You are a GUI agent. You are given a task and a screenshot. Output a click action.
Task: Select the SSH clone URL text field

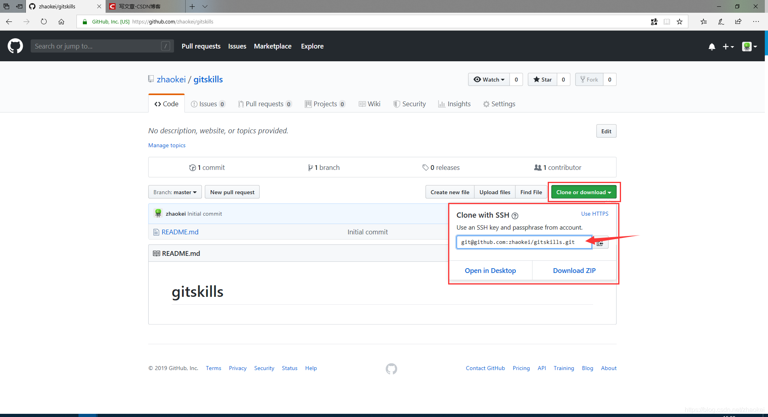(524, 242)
